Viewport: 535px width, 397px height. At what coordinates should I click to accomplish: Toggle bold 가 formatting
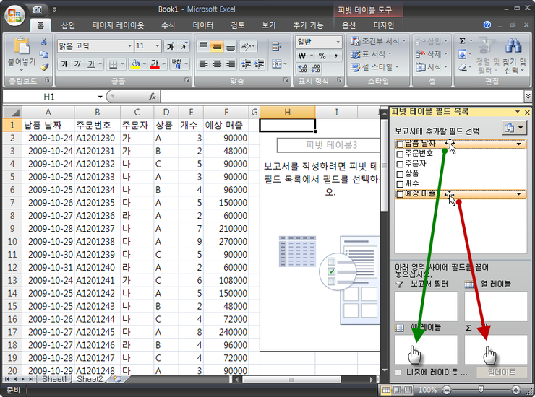pos(64,64)
